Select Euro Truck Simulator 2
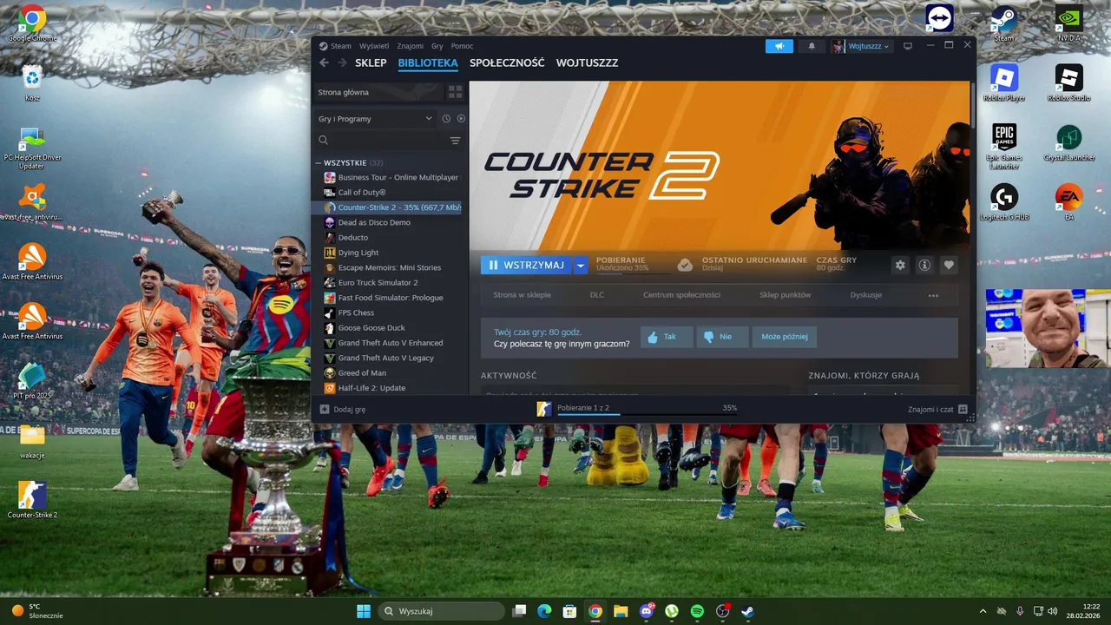 (x=390, y=283)
